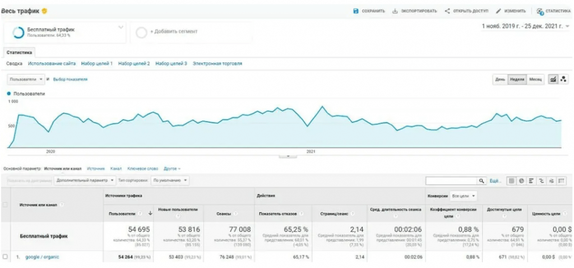
Task: Select Ключевое слово as primary dimension
Action: point(143,169)
